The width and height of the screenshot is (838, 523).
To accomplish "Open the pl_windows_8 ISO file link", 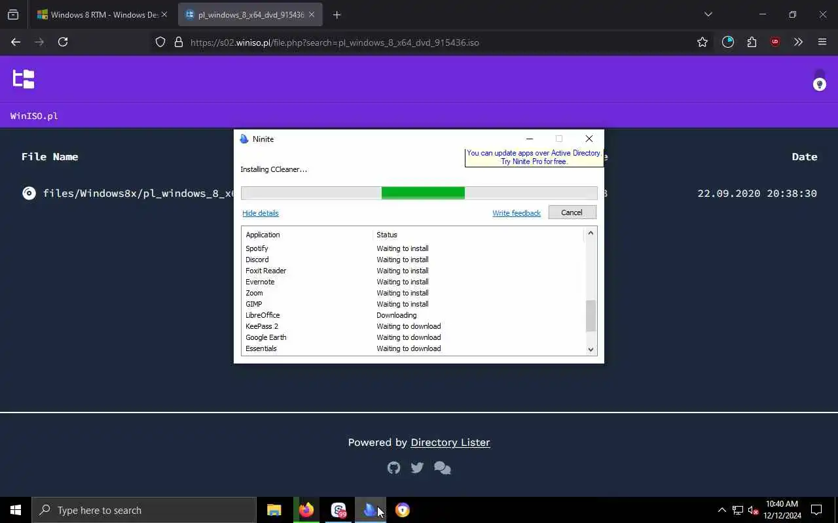I will coord(138,194).
